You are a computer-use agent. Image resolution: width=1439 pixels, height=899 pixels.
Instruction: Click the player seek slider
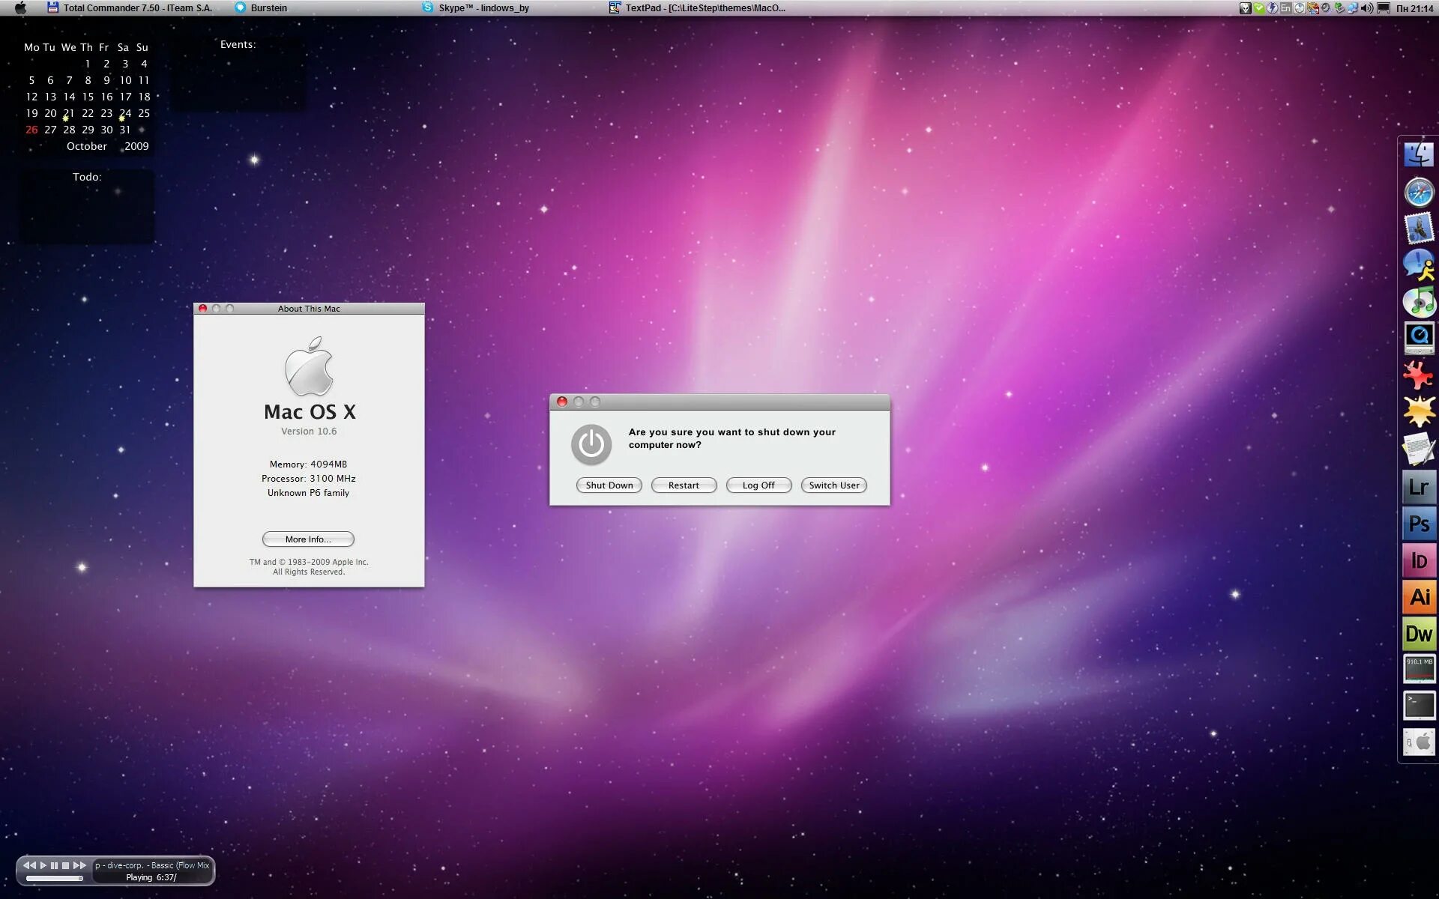(x=54, y=878)
